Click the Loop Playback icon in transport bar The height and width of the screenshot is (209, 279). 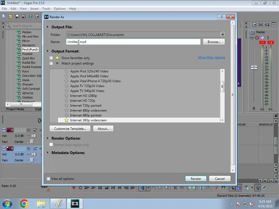click(80, 188)
